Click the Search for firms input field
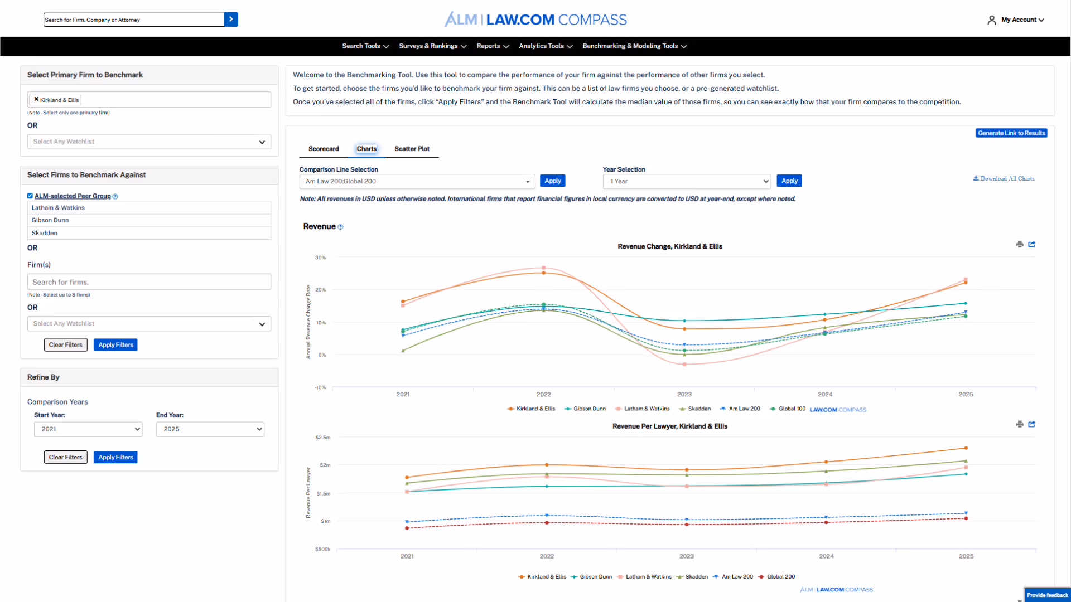Screen dimensions: 1071x602 click(x=149, y=282)
